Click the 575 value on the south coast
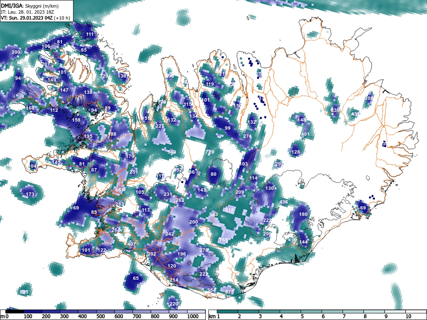Screen dimensions: 427x320 pos(229,292)
